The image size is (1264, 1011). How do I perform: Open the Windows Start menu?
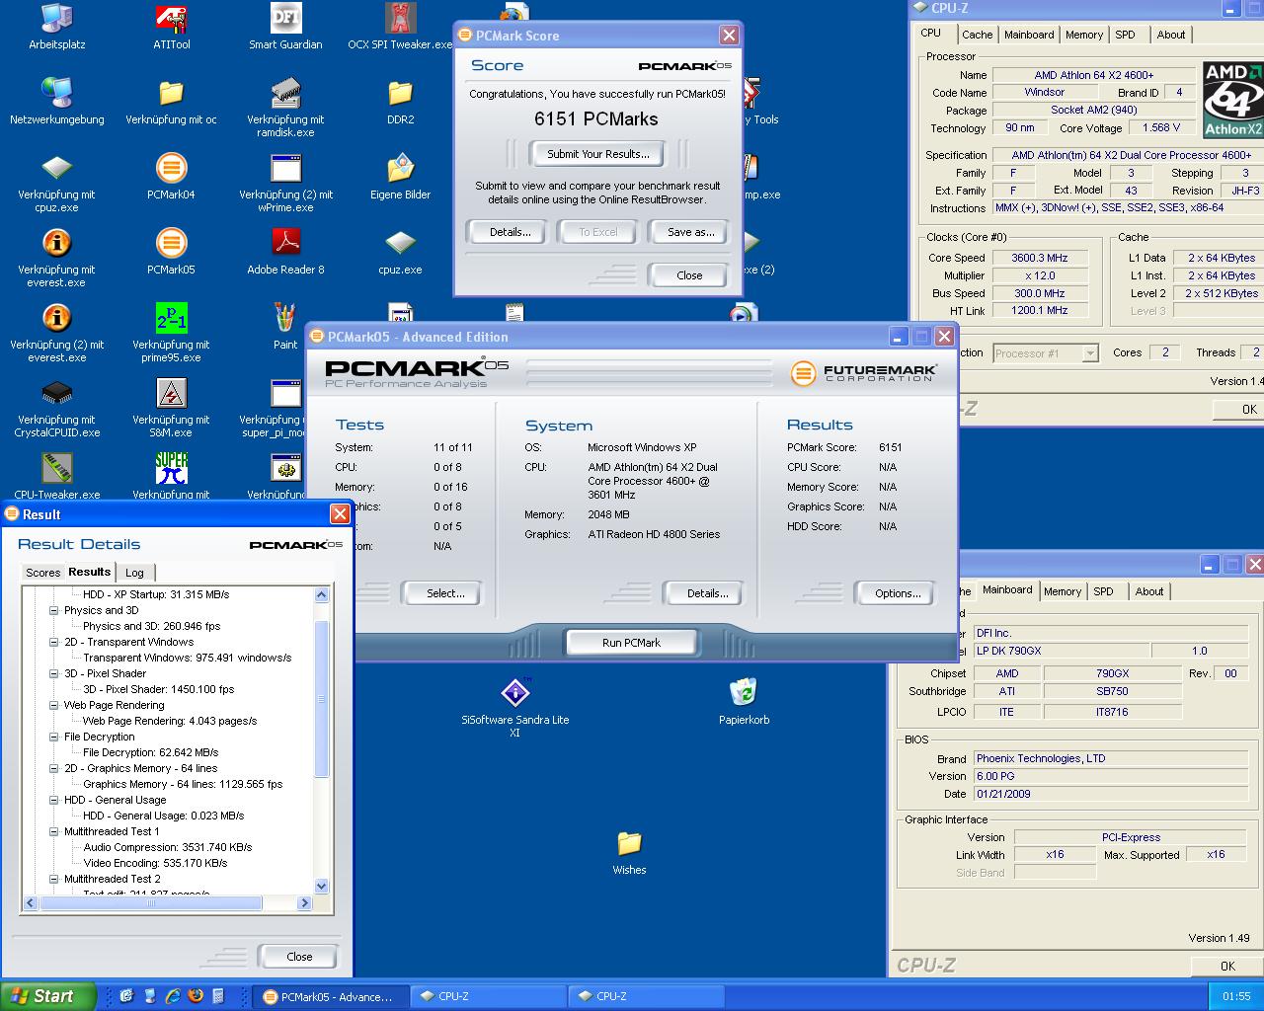(47, 996)
